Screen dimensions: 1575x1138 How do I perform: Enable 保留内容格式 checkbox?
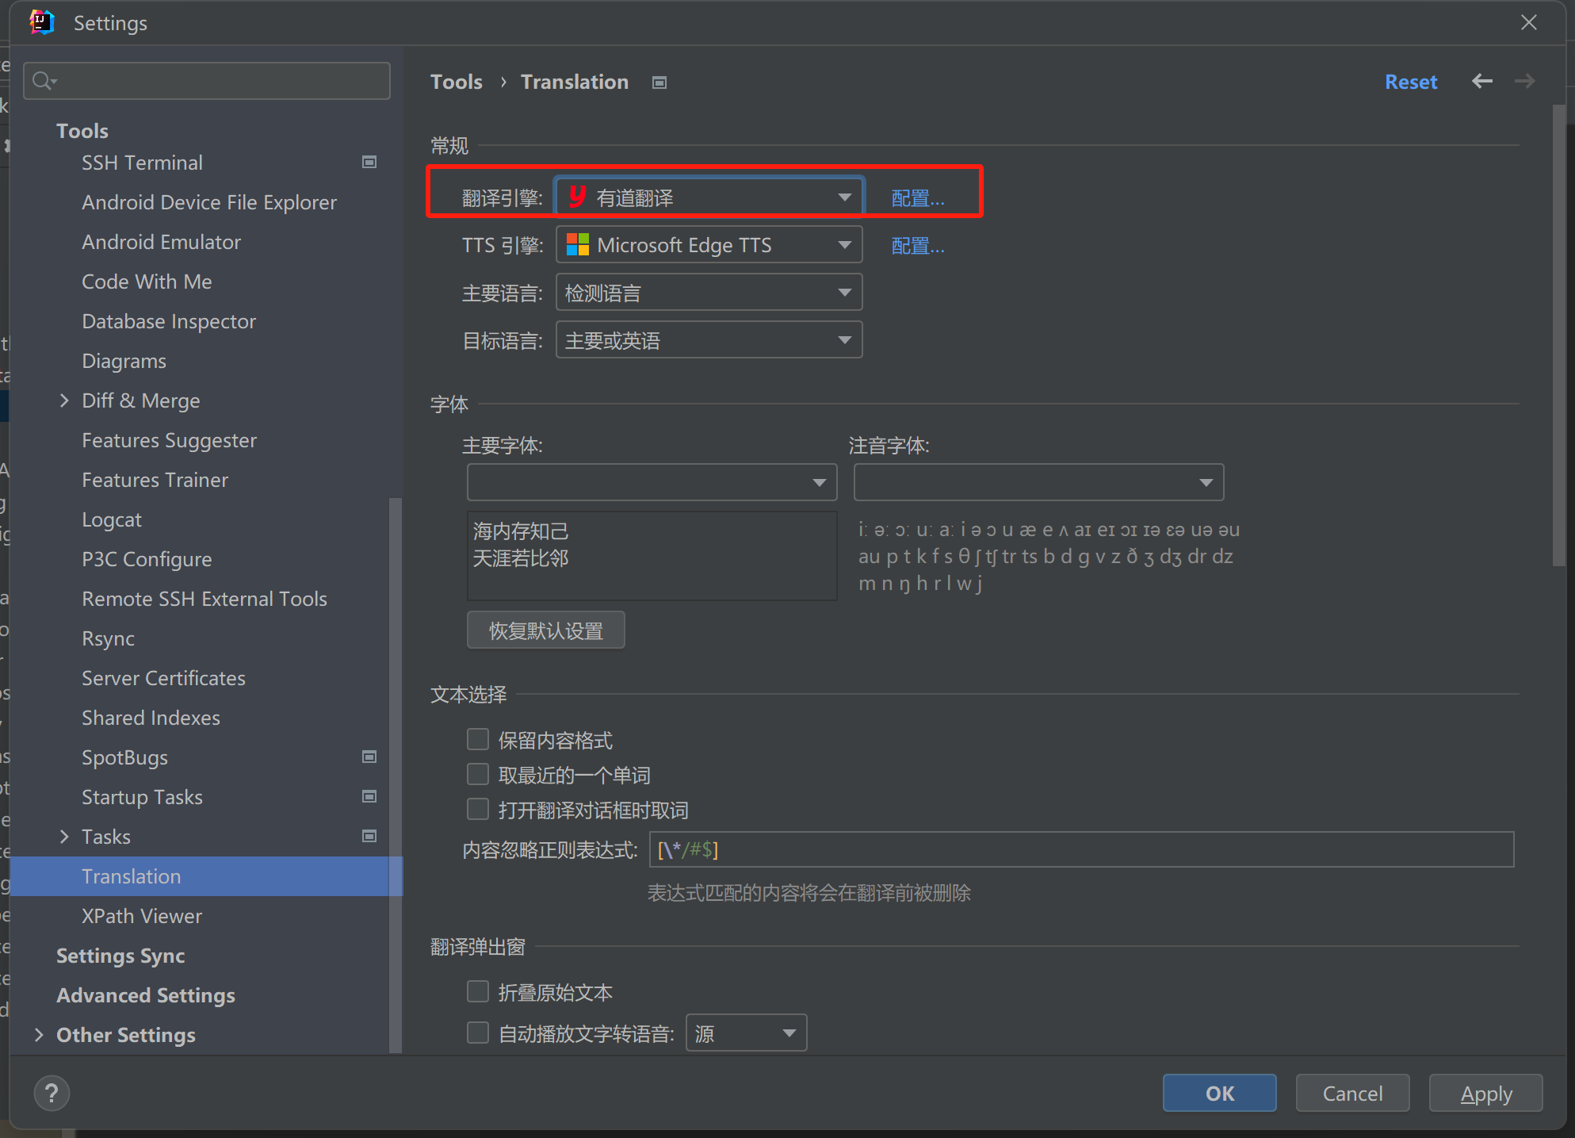tap(478, 740)
